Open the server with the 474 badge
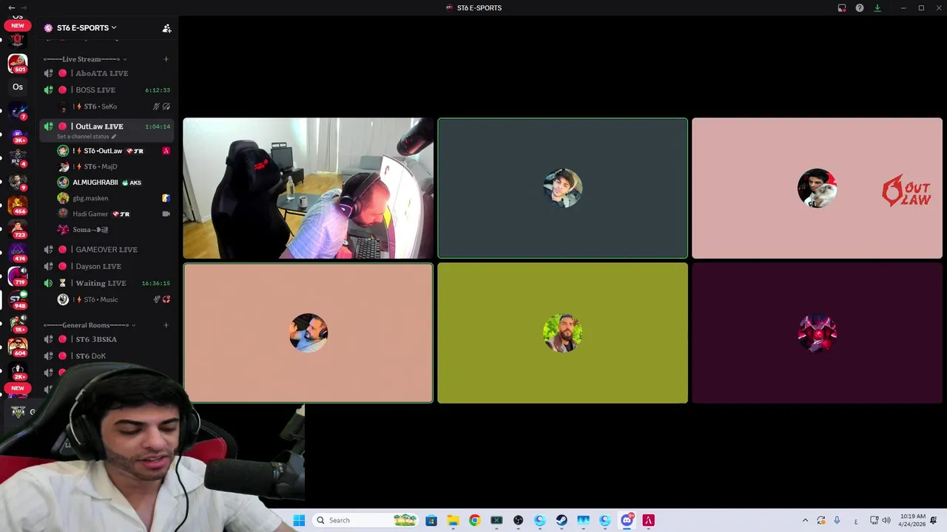This screenshot has height=532, width=947. [18, 253]
